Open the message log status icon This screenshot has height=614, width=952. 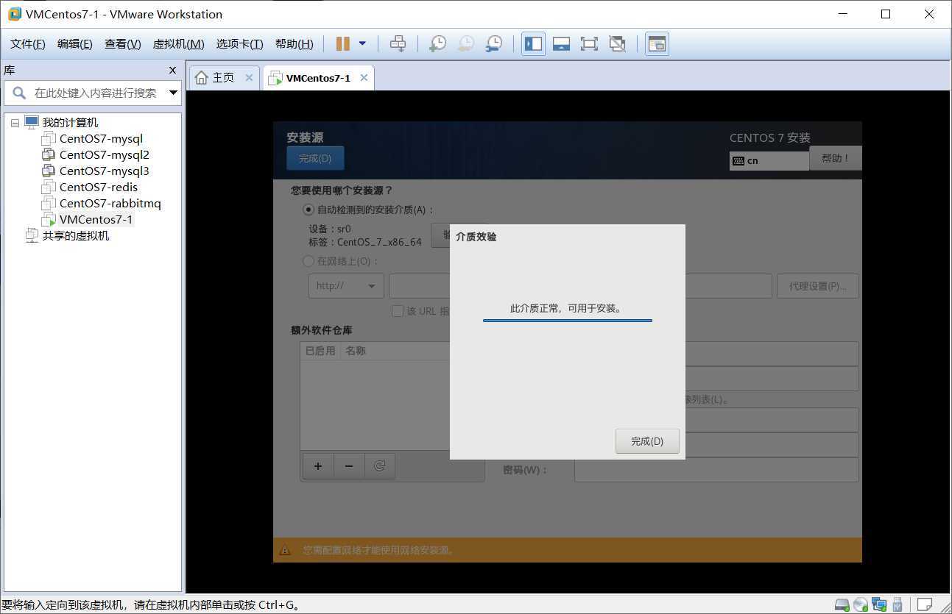(925, 605)
